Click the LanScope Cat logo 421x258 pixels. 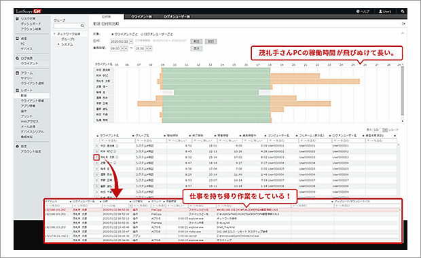click(x=29, y=12)
